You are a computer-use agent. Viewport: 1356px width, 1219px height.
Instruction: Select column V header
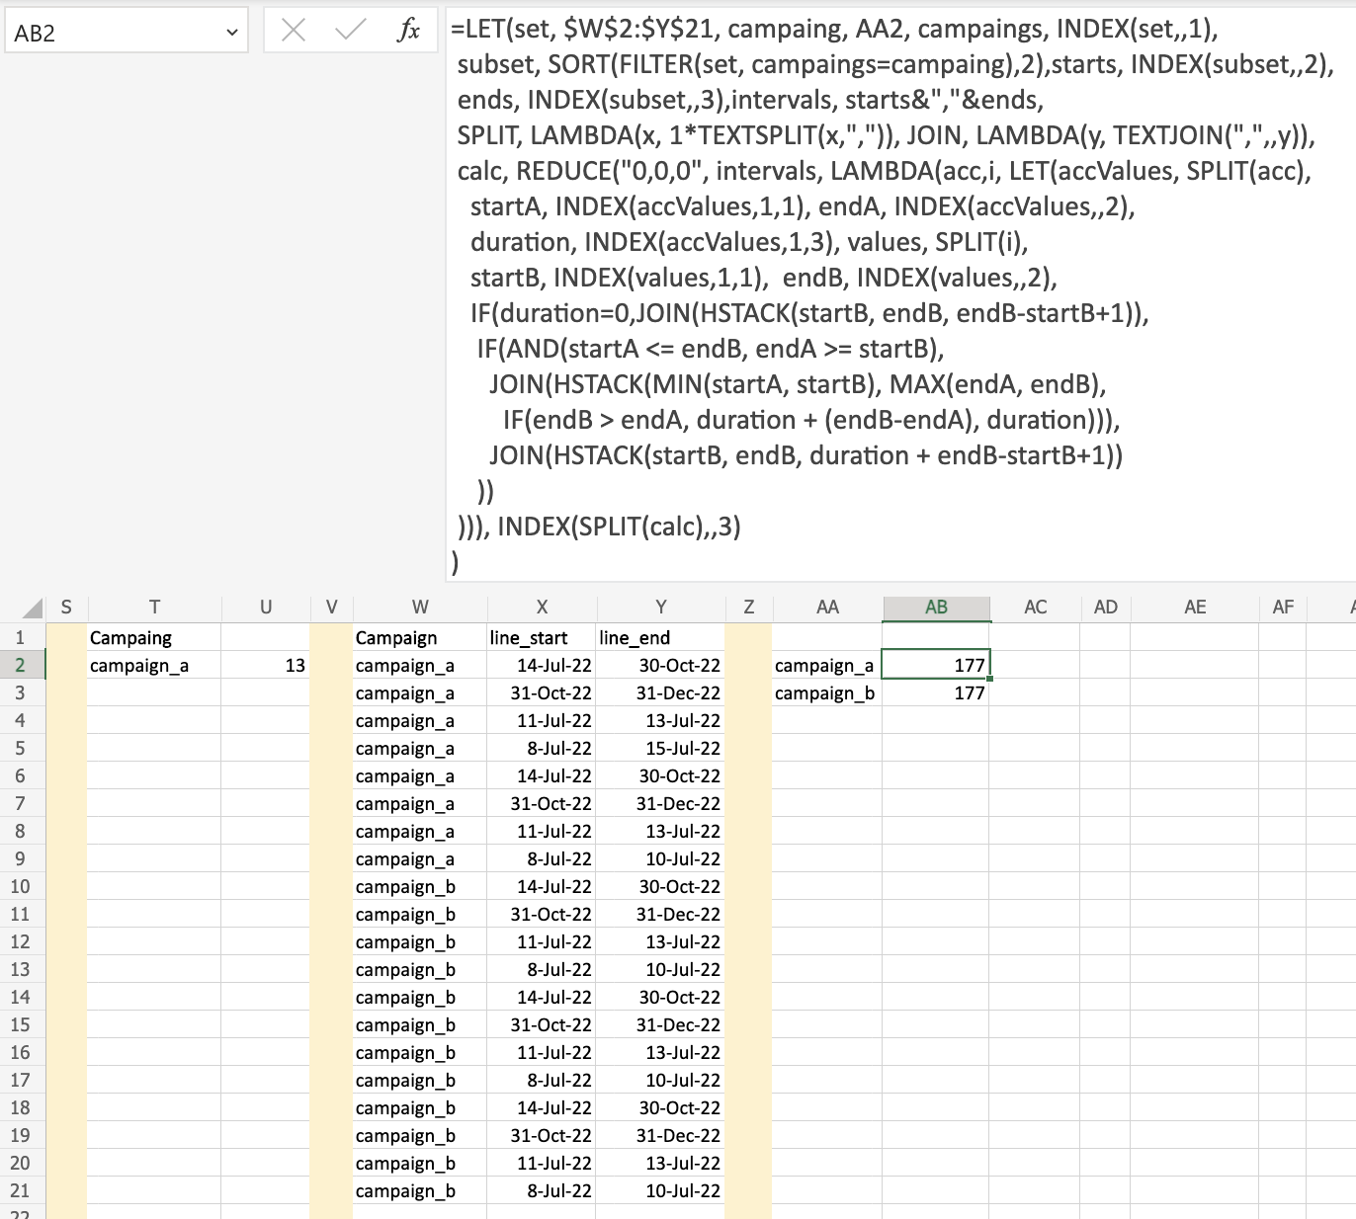point(331,608)
